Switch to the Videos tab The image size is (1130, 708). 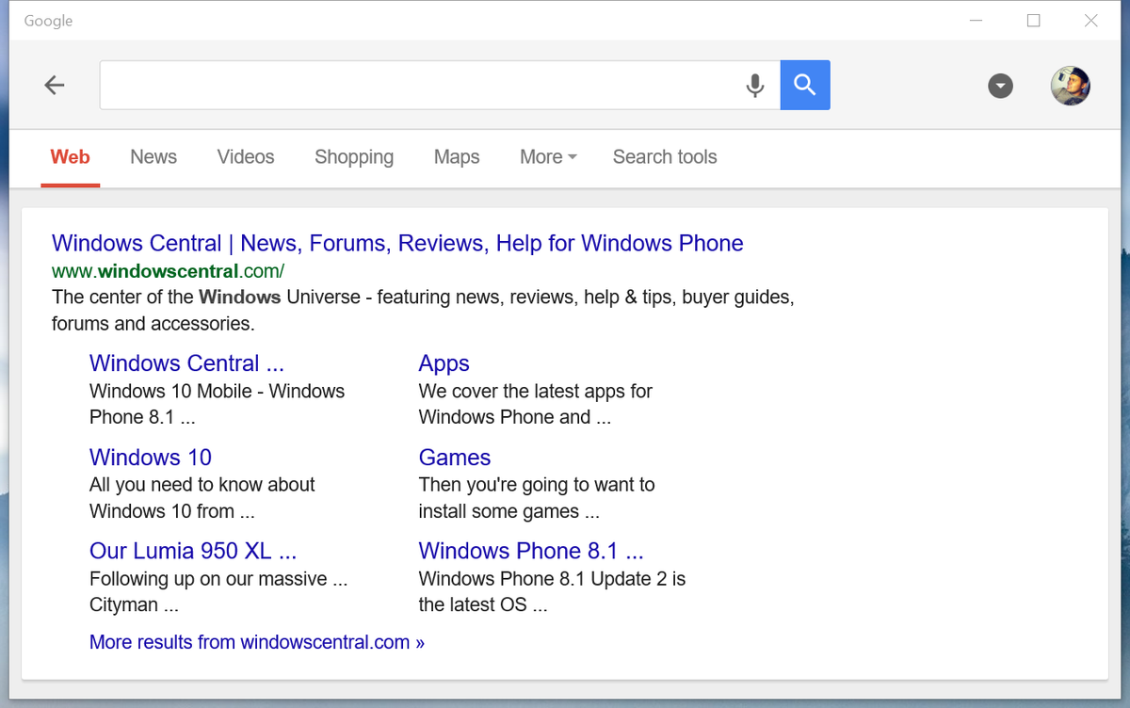245,156
